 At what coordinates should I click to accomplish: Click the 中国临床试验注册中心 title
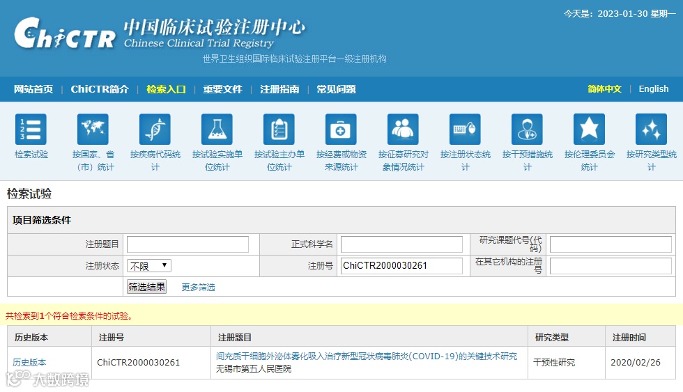click(215, 27)
